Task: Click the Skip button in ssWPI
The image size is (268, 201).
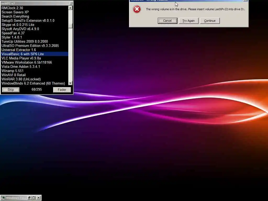Action: [11, 90]
